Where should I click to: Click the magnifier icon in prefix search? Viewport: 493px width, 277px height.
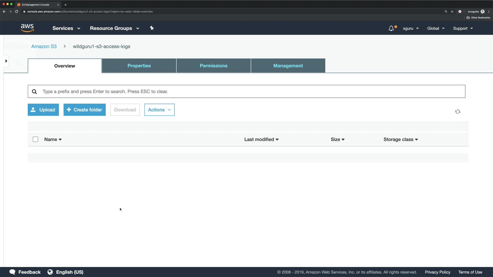point(34,92)
